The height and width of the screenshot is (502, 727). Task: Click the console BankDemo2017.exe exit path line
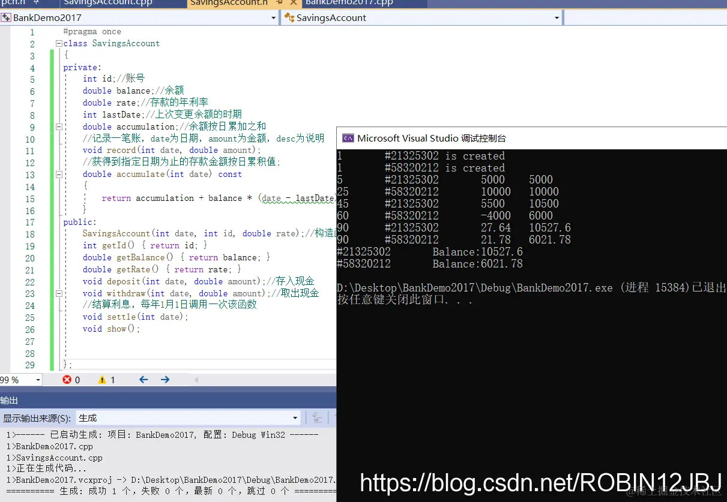click(531, 288)
